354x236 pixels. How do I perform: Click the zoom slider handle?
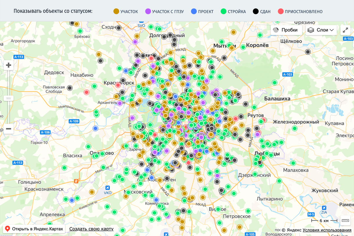[x=9, y=98]
